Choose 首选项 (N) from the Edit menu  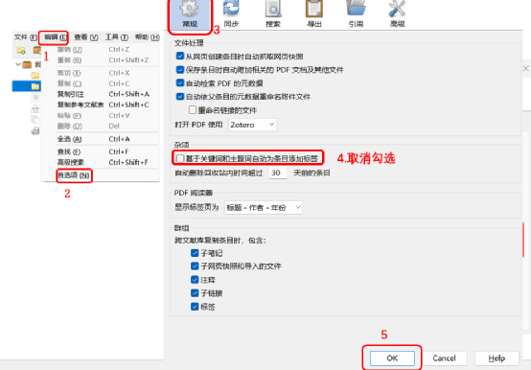74,175
